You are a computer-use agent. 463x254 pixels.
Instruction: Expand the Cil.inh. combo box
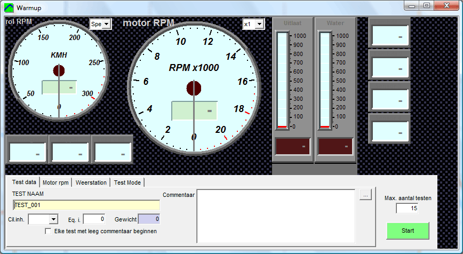tap(53, 219)
